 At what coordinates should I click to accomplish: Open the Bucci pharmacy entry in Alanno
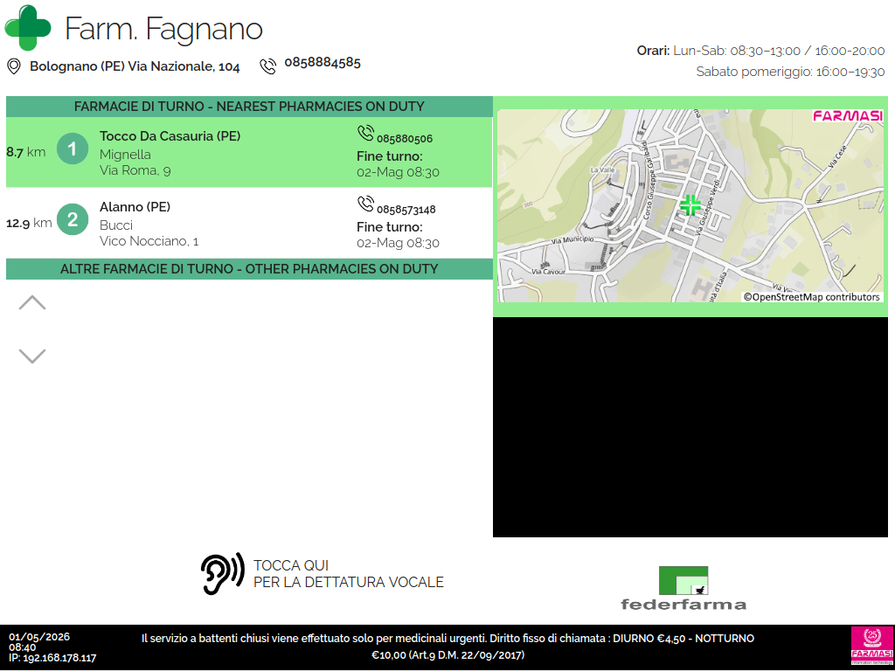point(249,223)
